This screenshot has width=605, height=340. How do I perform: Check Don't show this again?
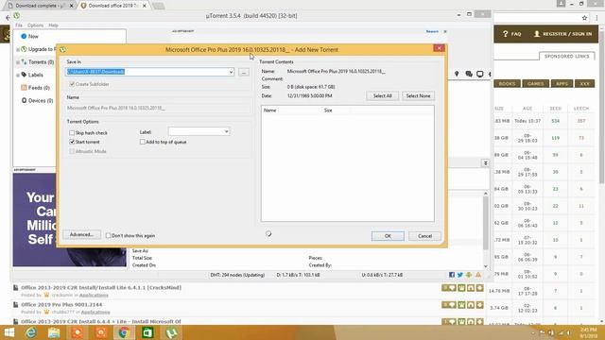(x=109, y=235)
